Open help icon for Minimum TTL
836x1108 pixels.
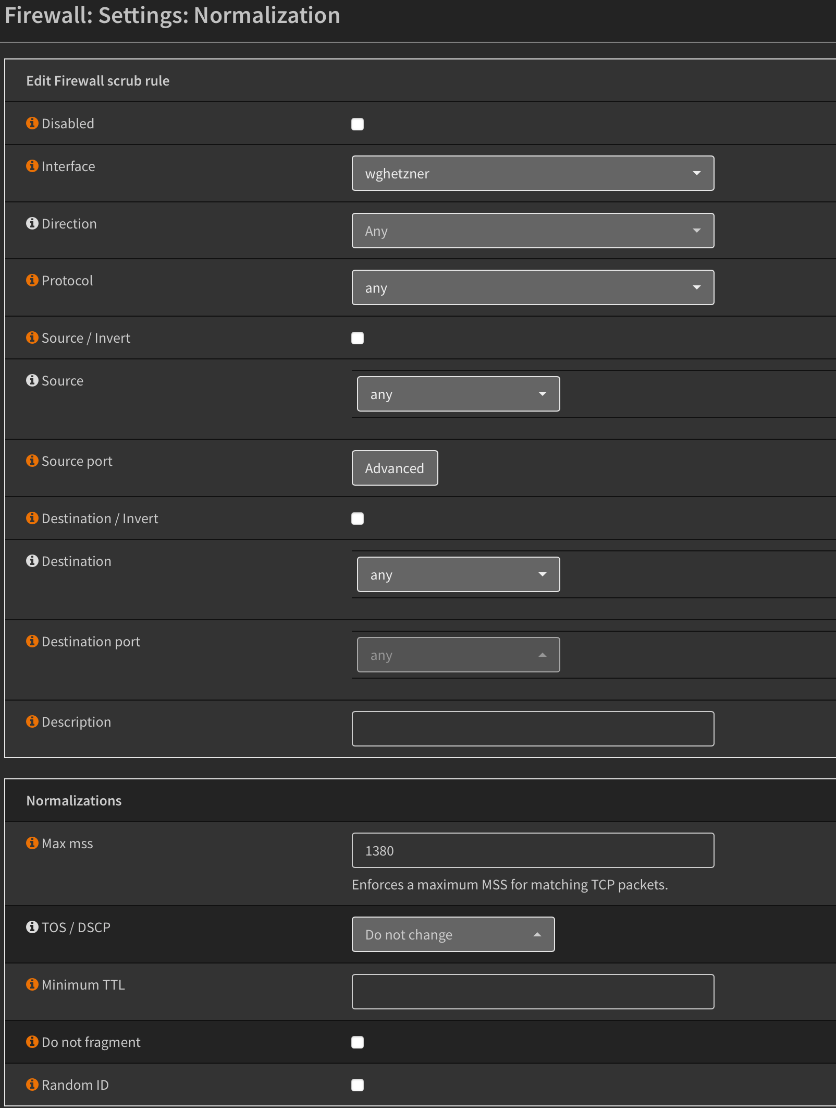pos(32,984)
